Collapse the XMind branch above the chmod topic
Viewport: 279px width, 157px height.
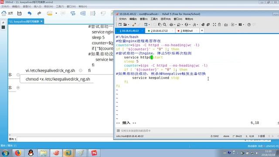coord(18,75)
